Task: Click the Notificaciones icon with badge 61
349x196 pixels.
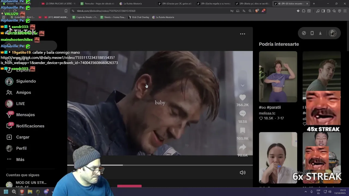Action: [x=9, y=126]
